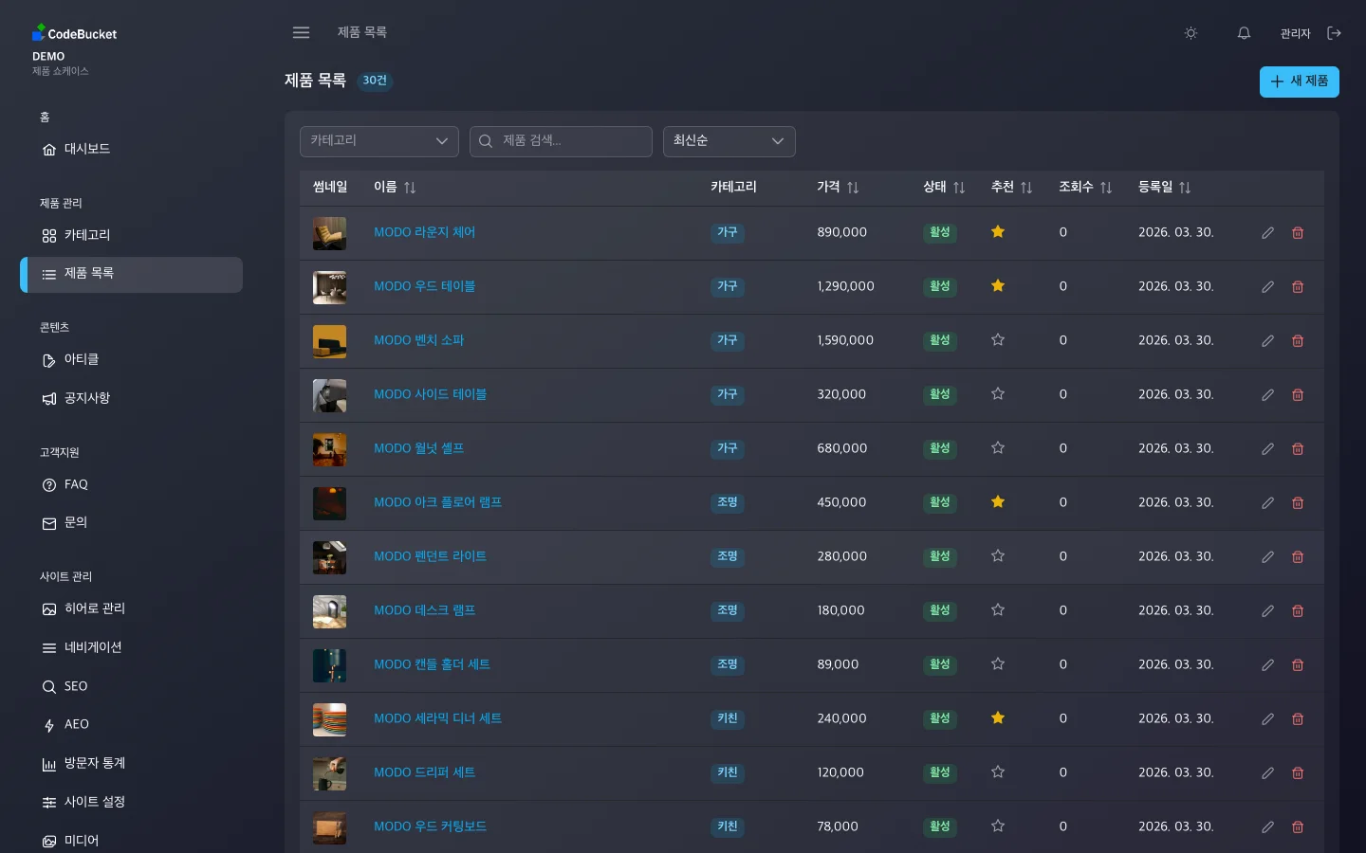
Task: Delete MODO 우드 테이블 using trash icon
Action: click(1298, 286)
